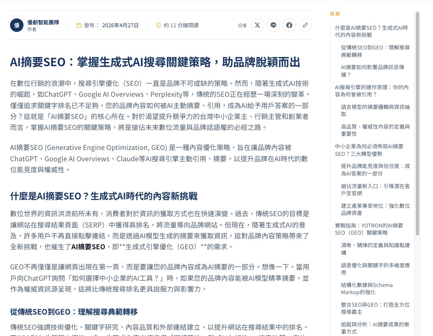Image resolution: width=433 pixels, height=336 pixels.
Task: Click the main article title AI摘要SEO
Action: click(155, 62)
